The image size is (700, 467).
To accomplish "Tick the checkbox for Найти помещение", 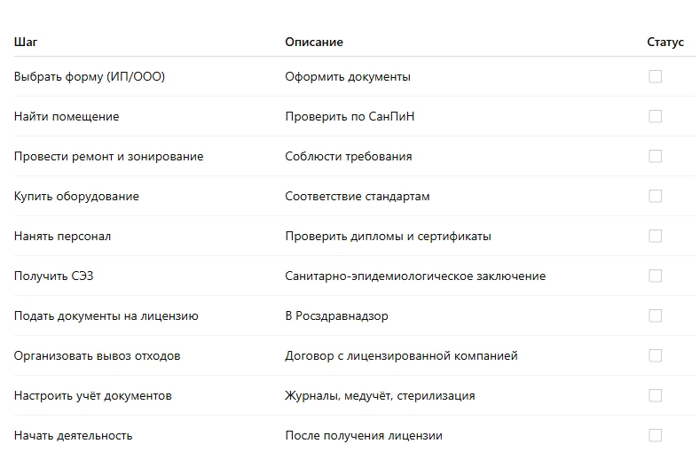I will click(x=655, y=116).
